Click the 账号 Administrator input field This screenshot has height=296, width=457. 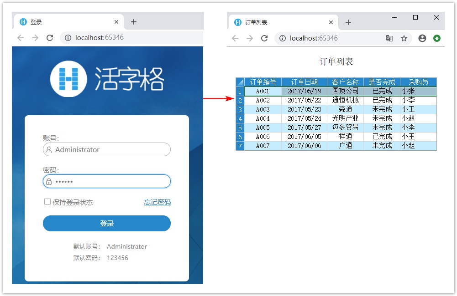107,149
